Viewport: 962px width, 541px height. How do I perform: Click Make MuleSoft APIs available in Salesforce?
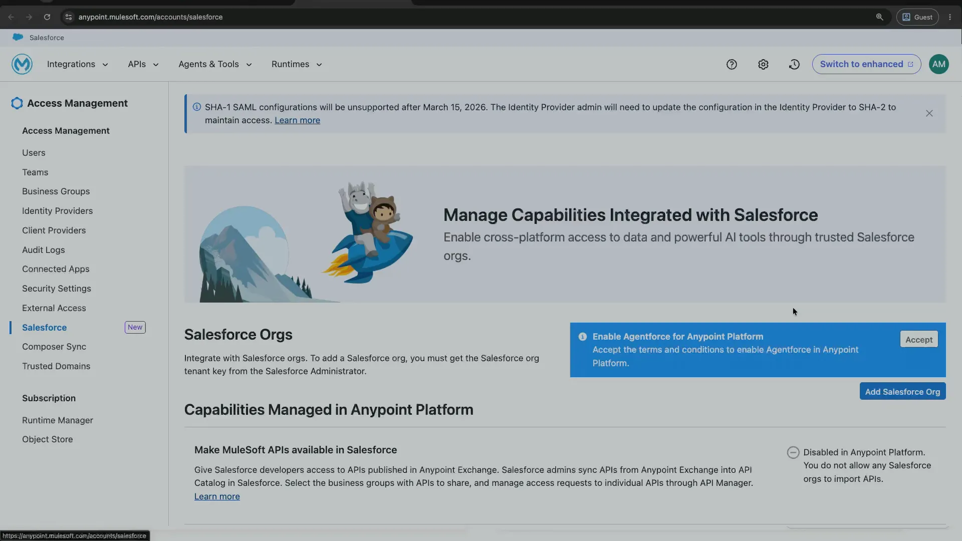pyautogui.click(x=296, y=450)
